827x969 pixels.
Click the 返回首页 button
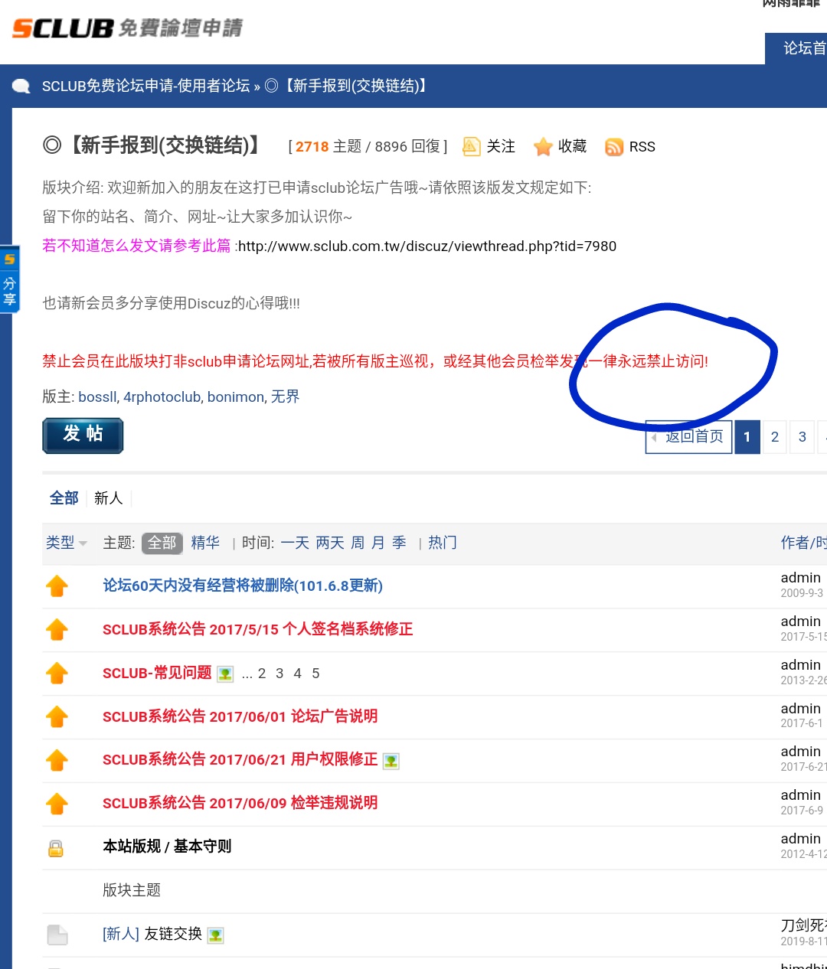688,436
